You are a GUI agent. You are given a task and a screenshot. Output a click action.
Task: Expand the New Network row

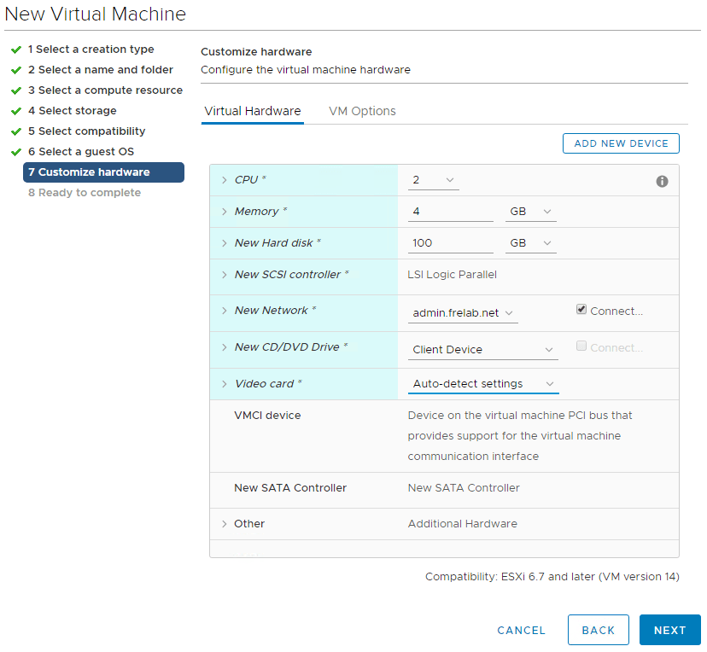[224, 311]
